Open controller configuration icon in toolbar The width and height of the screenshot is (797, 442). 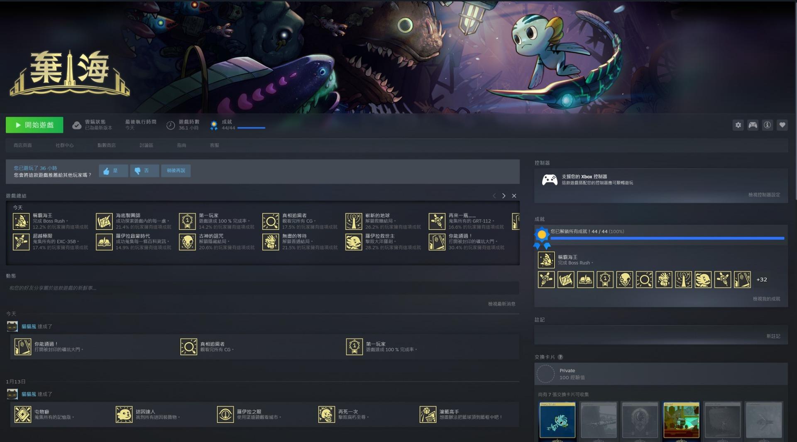[x=753, y=125]
